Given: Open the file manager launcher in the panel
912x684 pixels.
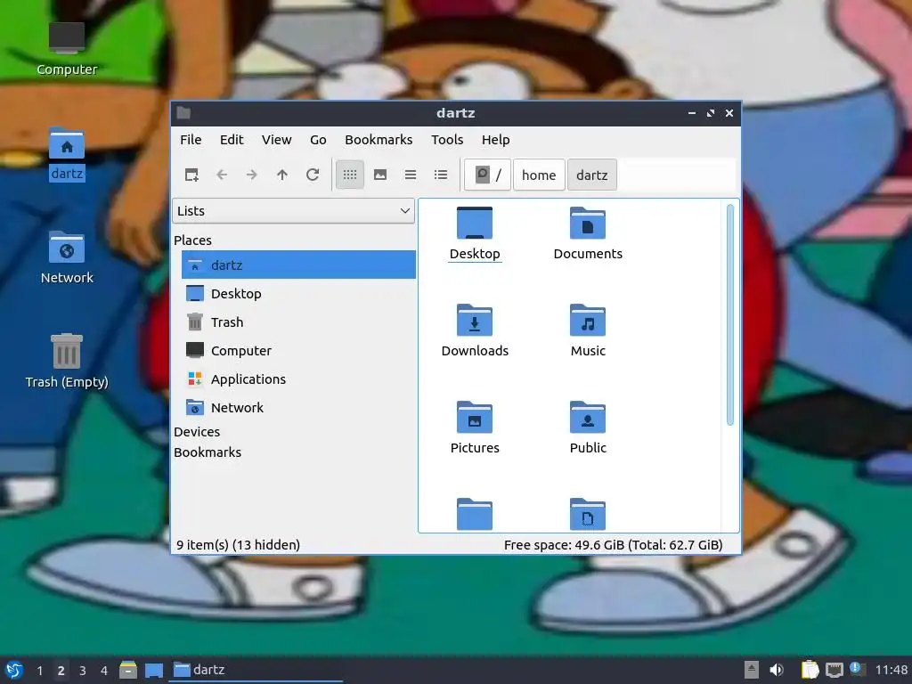Looking at the screenshot, I should coord(128,670).
